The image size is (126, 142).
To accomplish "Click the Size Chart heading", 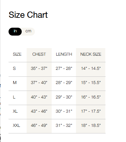I will pyautogui.click(x=28, y=15).
